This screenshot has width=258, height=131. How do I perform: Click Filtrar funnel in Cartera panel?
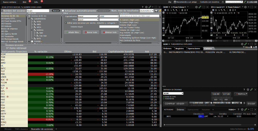click(246, 47)
